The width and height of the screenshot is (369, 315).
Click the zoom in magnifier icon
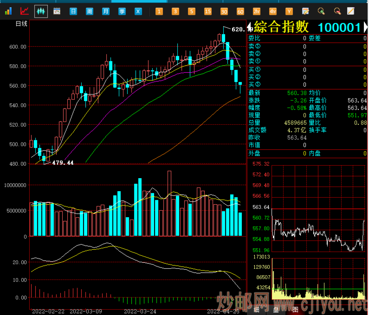click(x=321, y=11)
